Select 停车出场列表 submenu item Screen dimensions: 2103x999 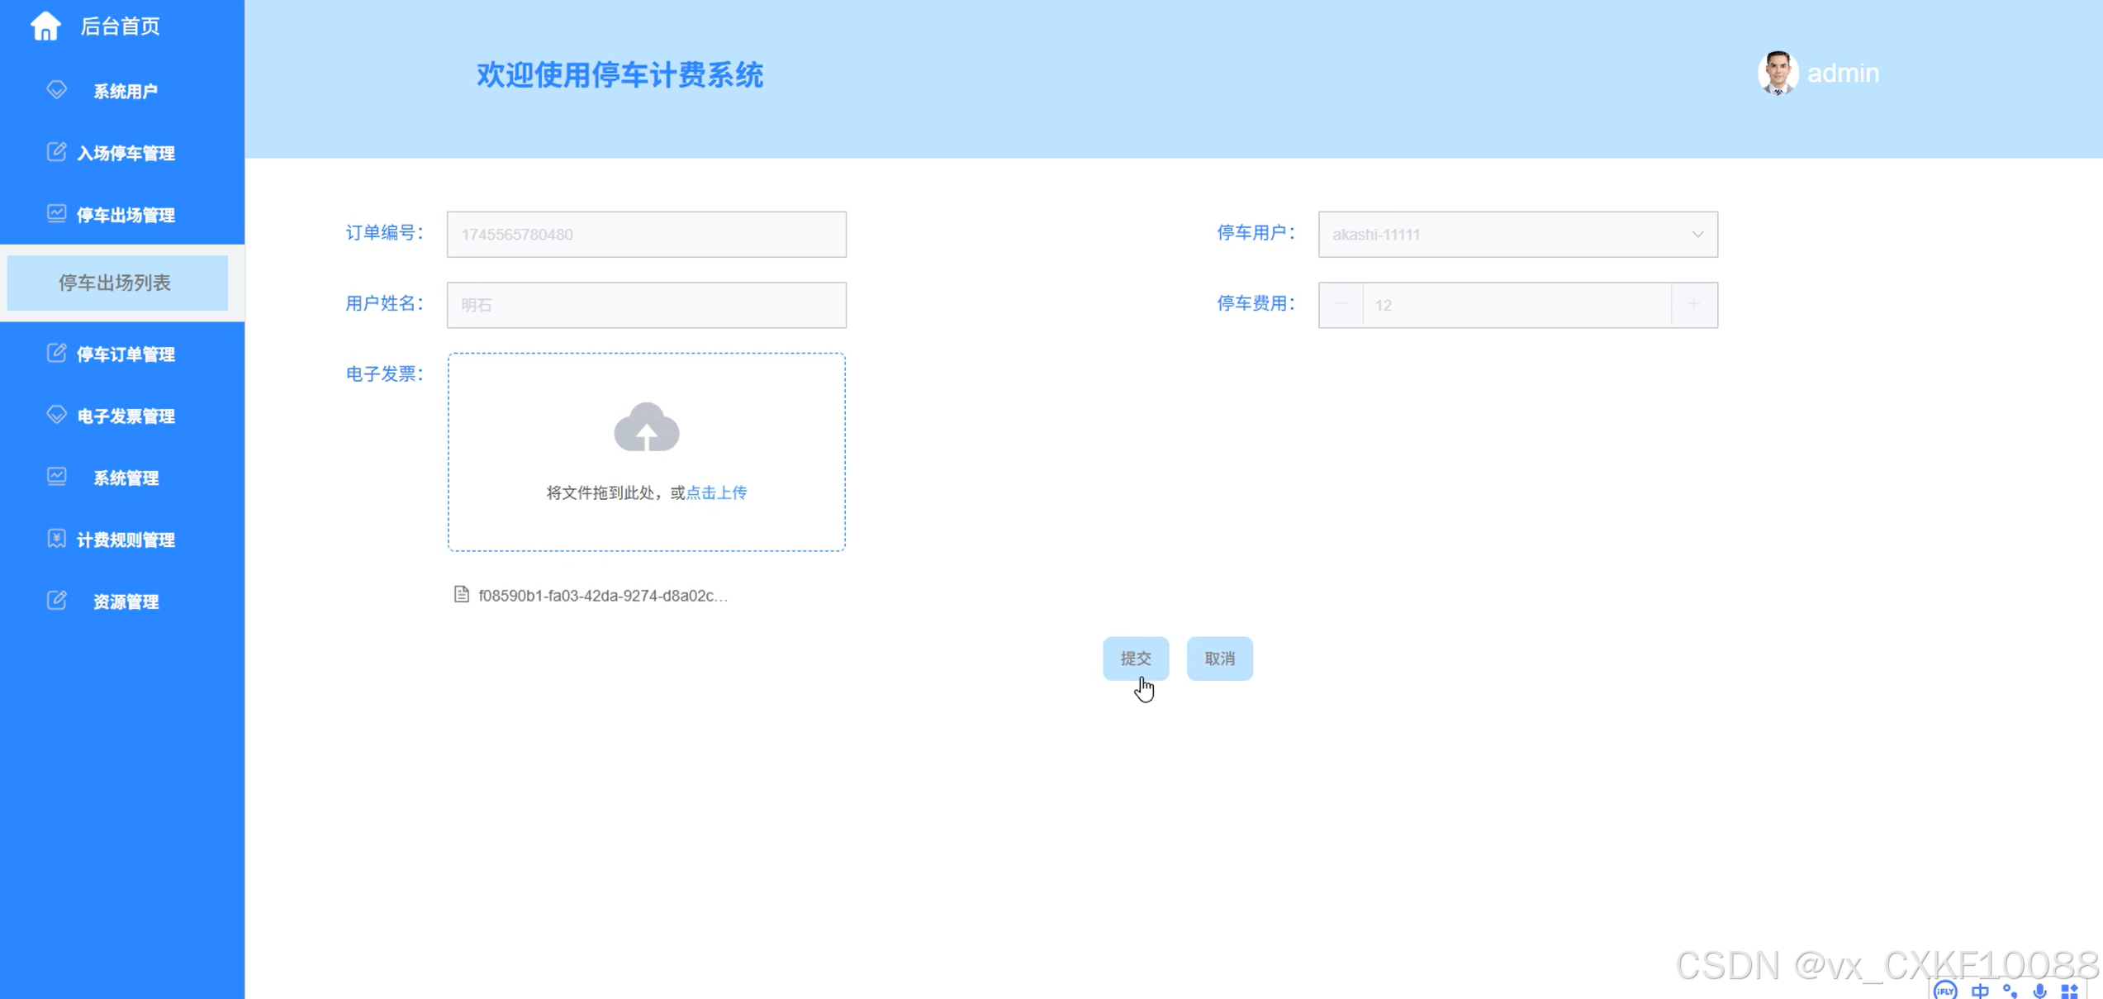(x=116, y=283)
